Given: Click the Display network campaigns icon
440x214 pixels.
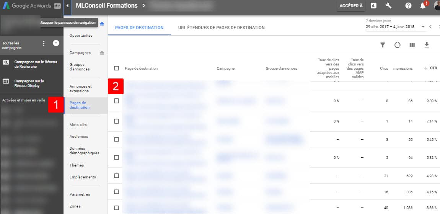Looking at the screenshot, I should 6,81.
